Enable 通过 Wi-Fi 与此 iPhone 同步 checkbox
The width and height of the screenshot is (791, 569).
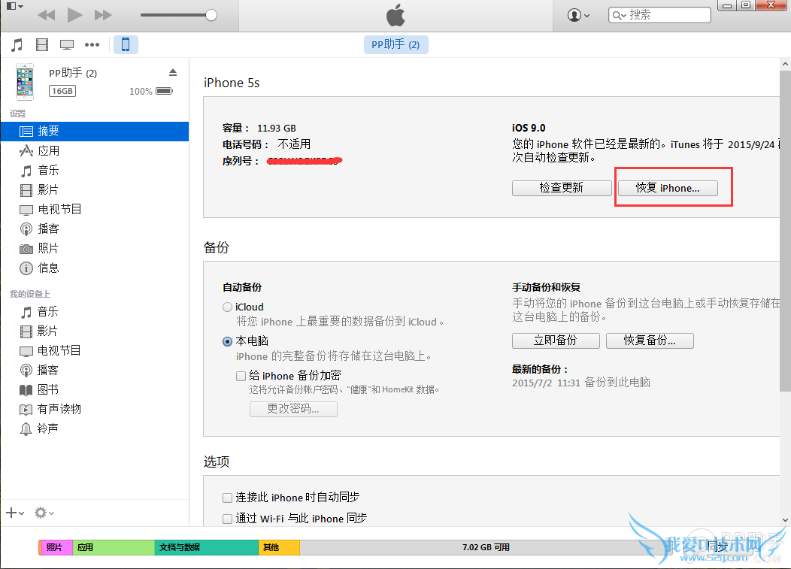pos(228,519)
